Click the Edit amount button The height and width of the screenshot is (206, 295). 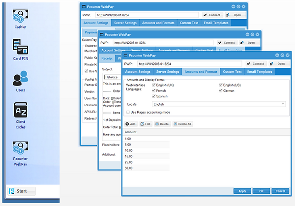pyautogui.click(x=146, y=124)
